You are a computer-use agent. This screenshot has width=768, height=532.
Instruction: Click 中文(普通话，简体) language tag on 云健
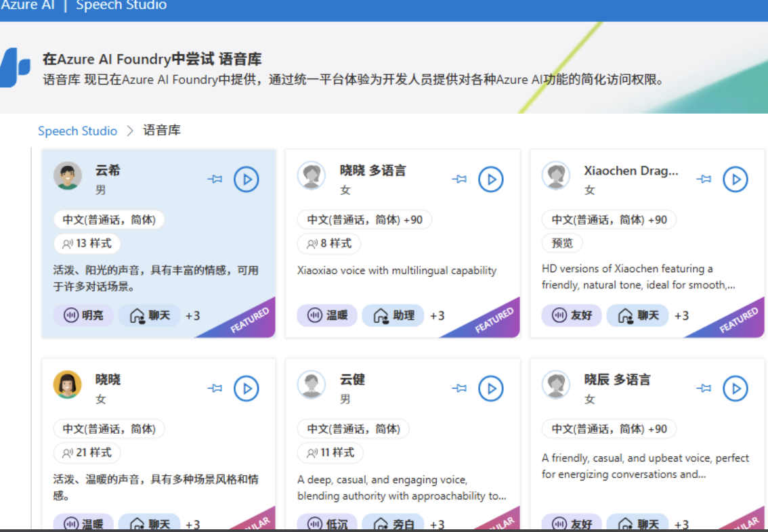click(353, 429)
